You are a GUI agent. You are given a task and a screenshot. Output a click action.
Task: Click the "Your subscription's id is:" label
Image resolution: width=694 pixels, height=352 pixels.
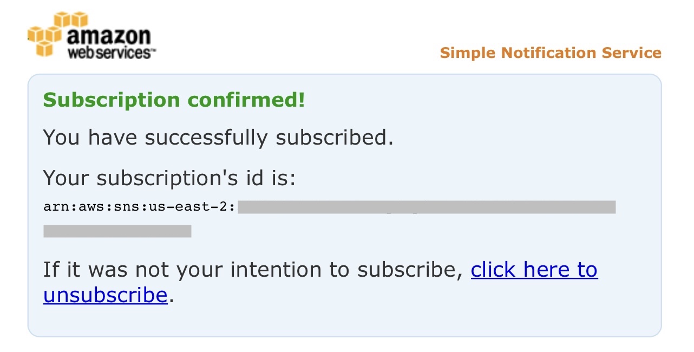[169, 178]
